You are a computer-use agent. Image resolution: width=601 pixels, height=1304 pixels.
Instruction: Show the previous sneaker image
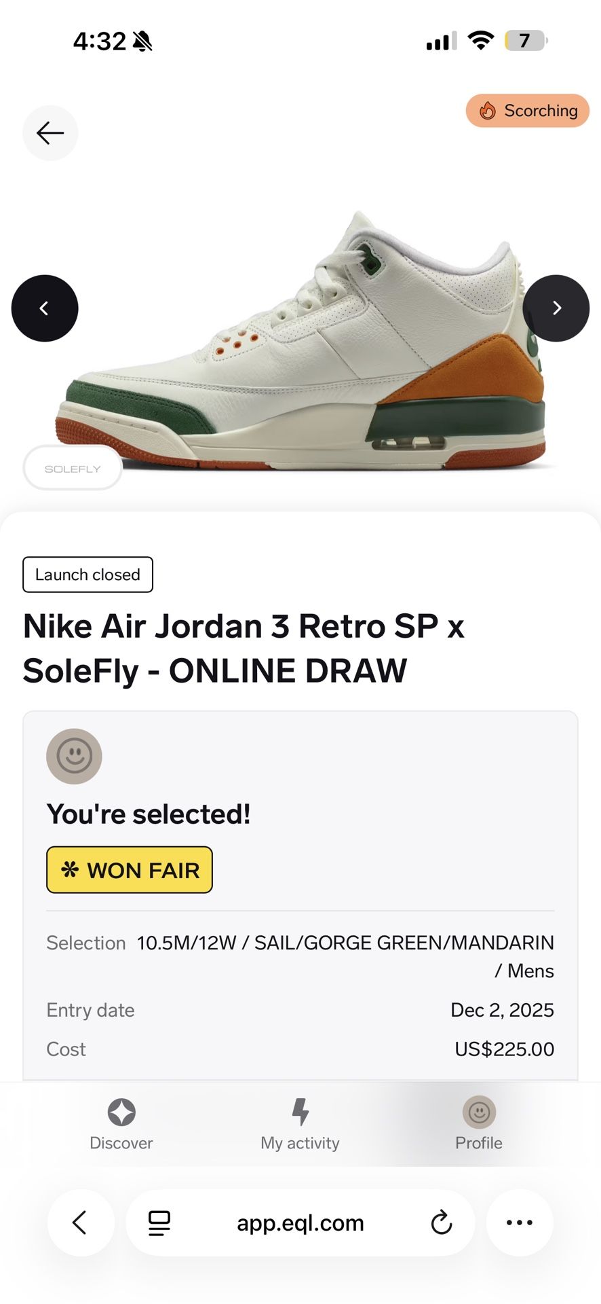(x=45, y=308)
